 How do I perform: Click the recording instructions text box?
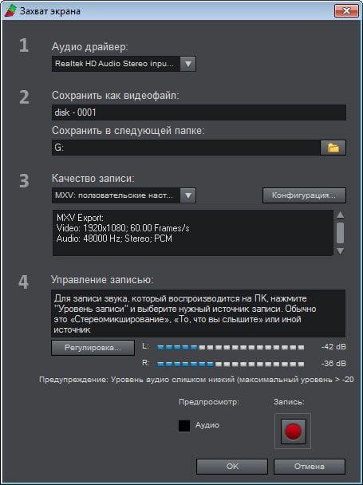(198, 313)
